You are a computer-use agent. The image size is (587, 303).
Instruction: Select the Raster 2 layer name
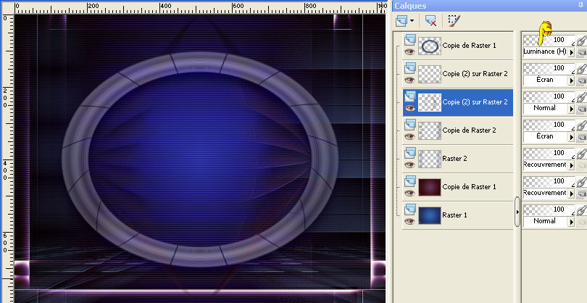[x=454, y=159]
